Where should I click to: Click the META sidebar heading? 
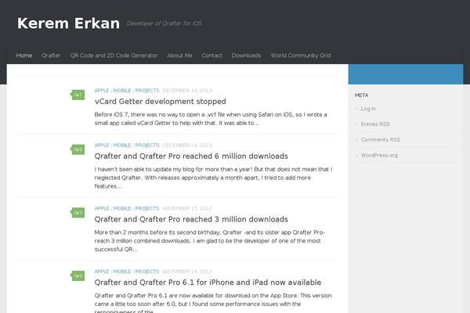pos(361,95)
